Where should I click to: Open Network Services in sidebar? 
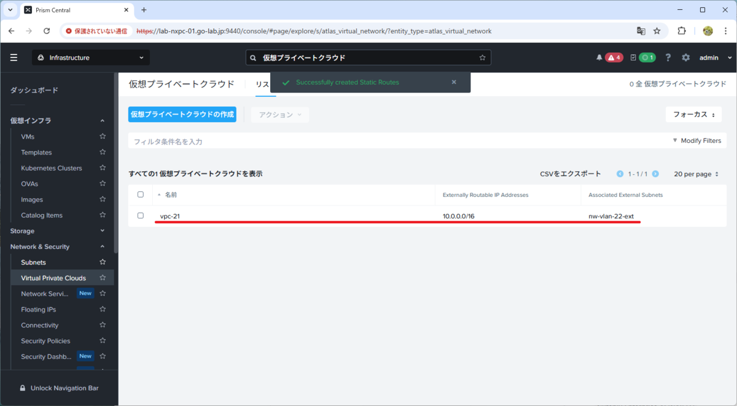[x=44, y=294]
